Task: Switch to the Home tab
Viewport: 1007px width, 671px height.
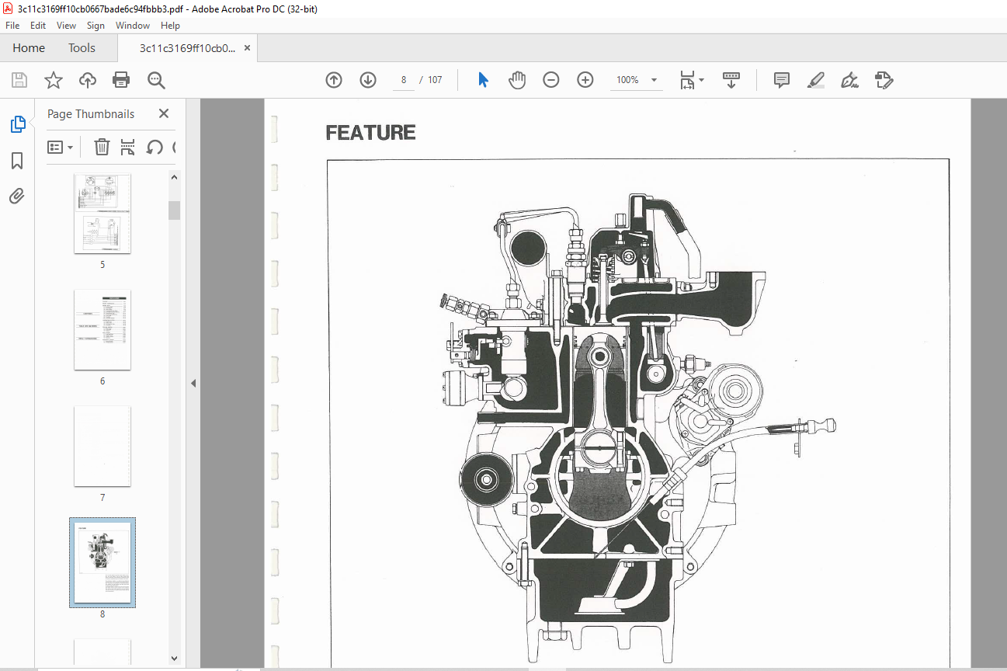Action: coord(29,48)
